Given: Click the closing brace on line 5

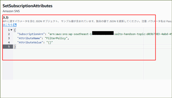Looking at the screenshot, I should tap(15, 47).
